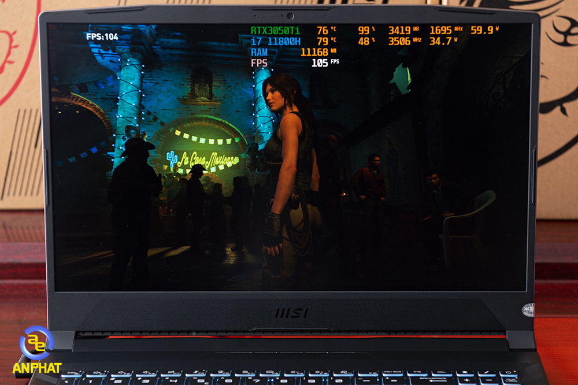578x385 pixels.
Task: Select the CPU temperature value 79 °C
Action: coord(327,41)
